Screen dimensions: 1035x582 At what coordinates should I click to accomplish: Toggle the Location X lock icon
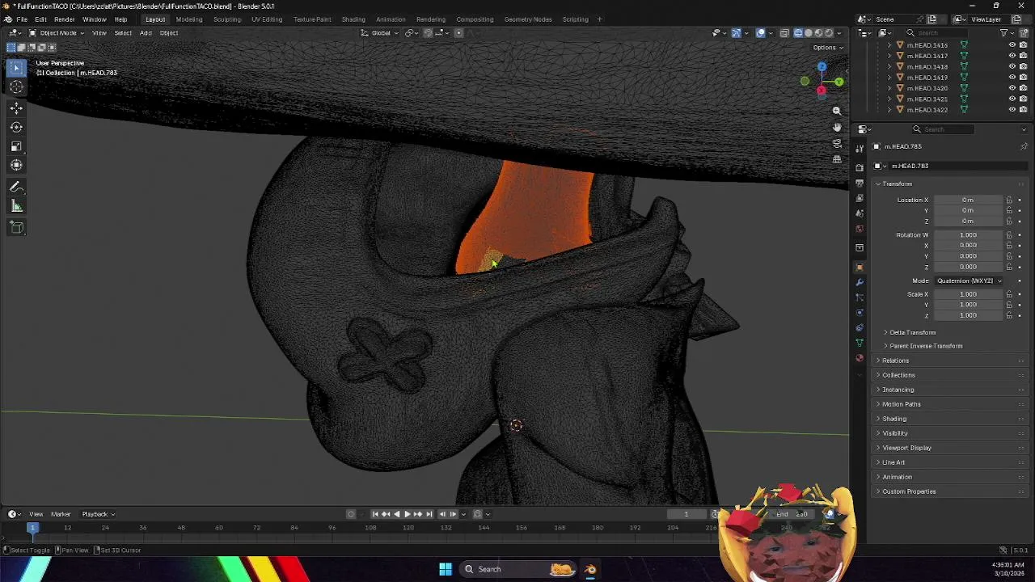tap(1009, 200)
